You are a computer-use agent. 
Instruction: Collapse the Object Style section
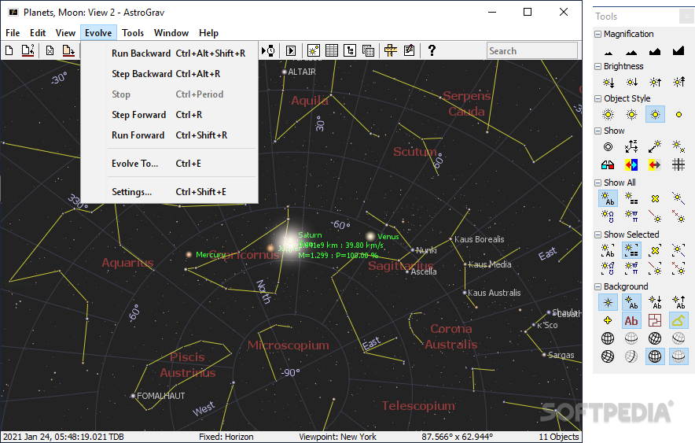(x=598, y=98)
